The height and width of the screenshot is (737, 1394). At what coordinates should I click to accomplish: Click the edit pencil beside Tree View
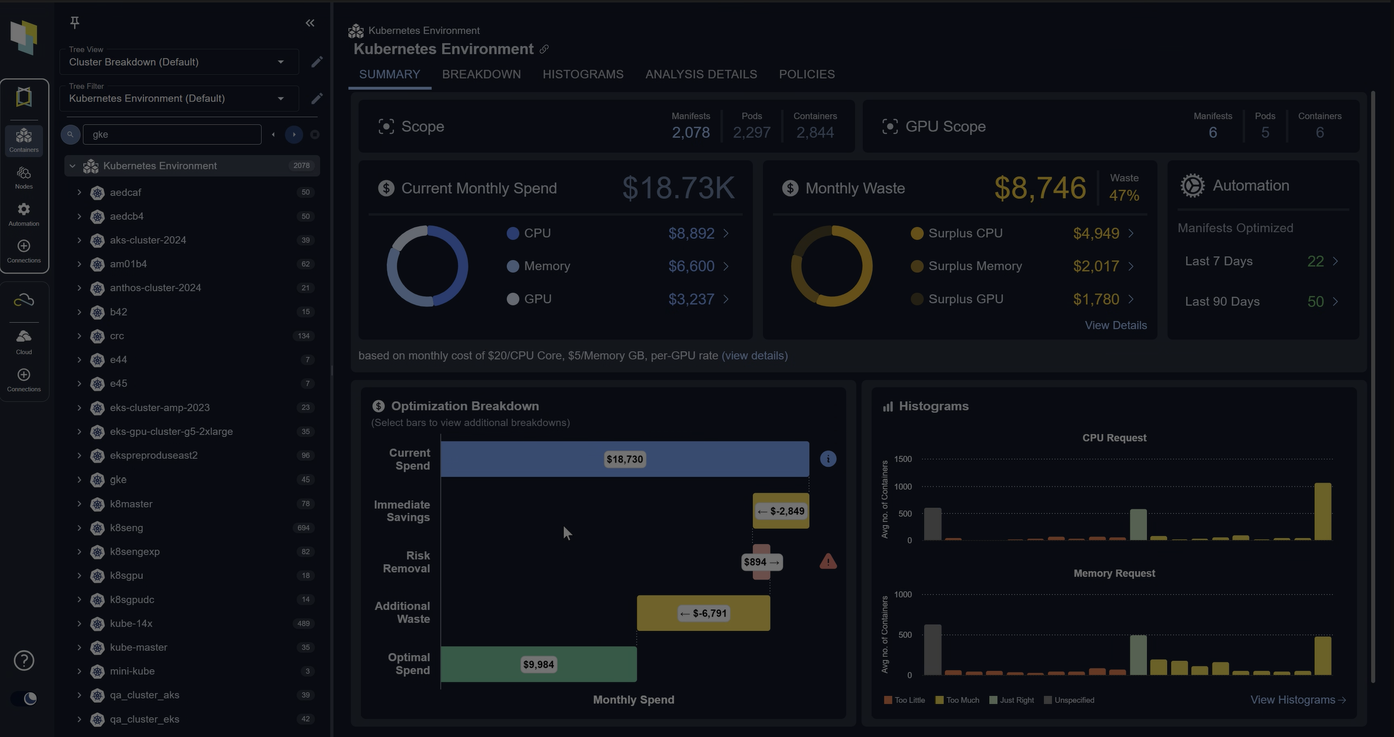click(317, 62)
